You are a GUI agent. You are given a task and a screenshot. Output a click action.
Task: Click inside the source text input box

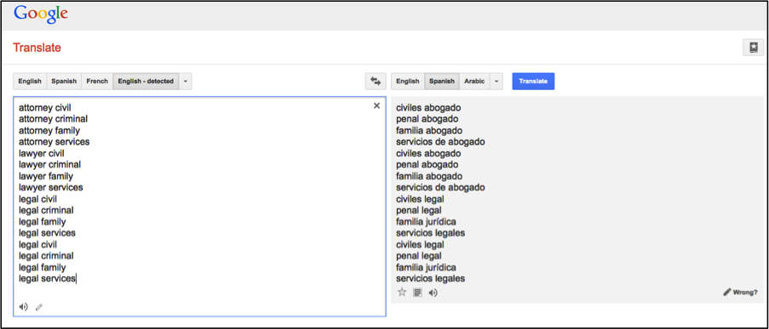tap(199, 206)
